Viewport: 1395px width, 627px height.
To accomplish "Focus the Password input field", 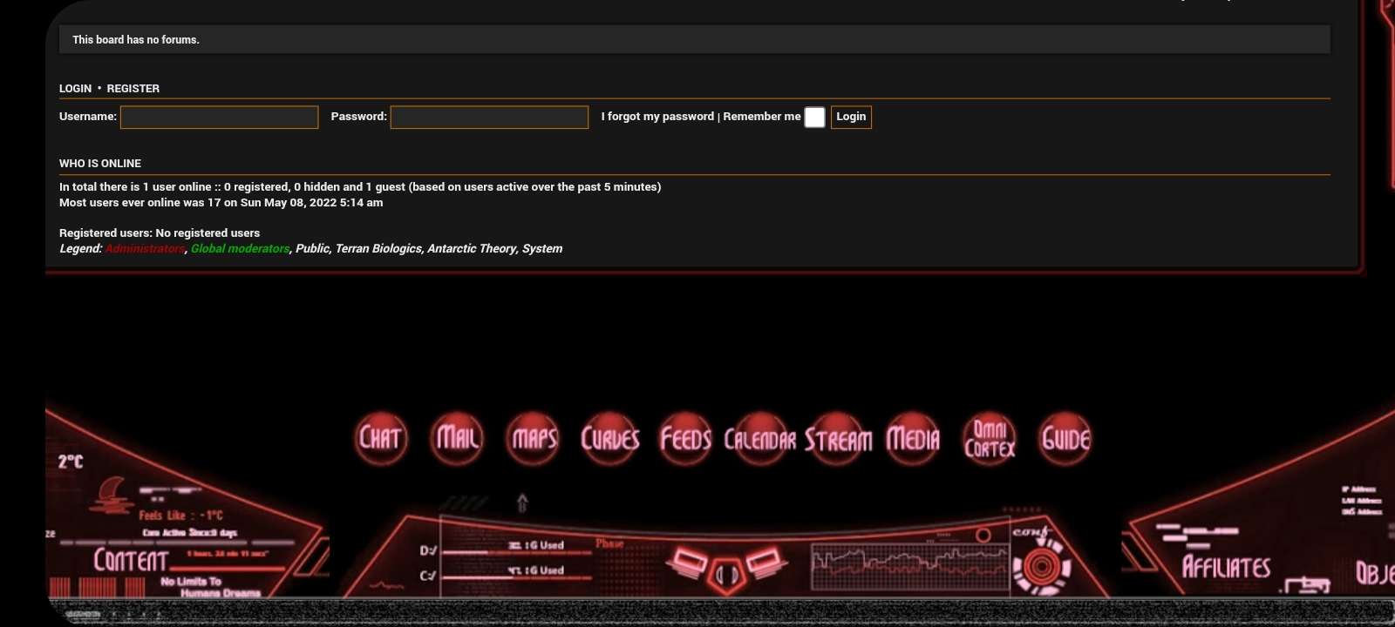I will tap(489, 118).
